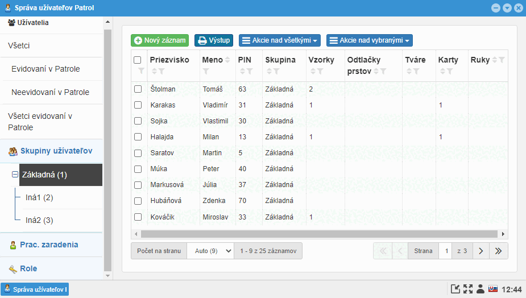Click the Nový záznam button
526x298 pixels.
point(160,40)
